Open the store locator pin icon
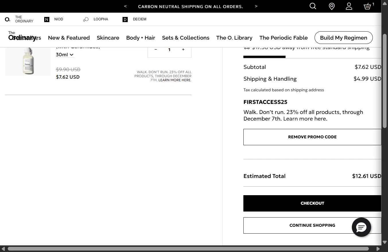Image resolution: width=388 pixels, height=252 pixels. click(x=331, y=6)
